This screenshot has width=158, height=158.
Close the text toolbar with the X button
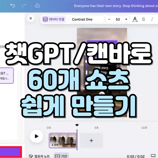click(31, 18)
